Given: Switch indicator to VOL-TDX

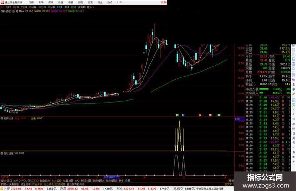Looking at the screenshot, I should [27, 181].
